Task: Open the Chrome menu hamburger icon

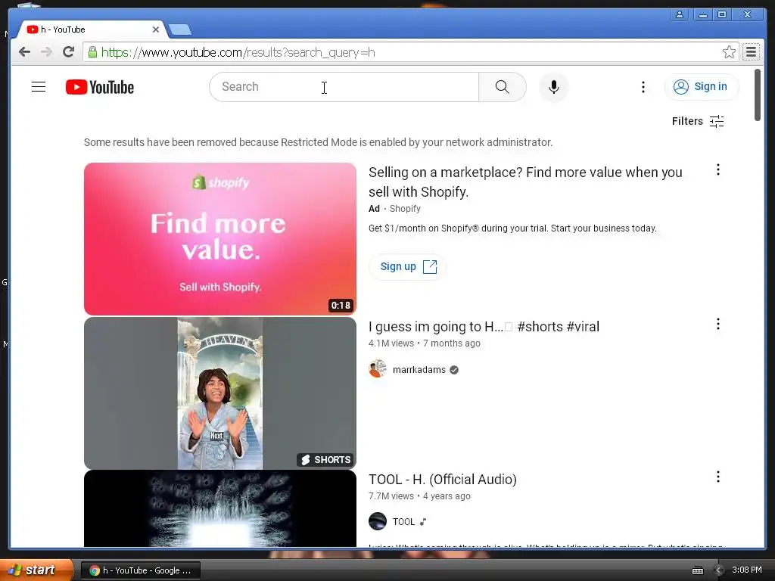Action: pyautogui.click(x=751, y=52)
